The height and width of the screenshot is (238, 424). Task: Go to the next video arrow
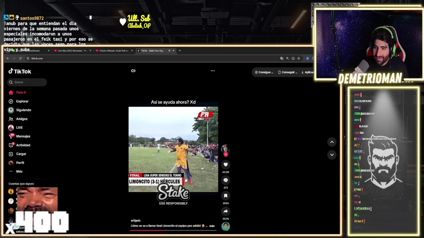point(332,155)
